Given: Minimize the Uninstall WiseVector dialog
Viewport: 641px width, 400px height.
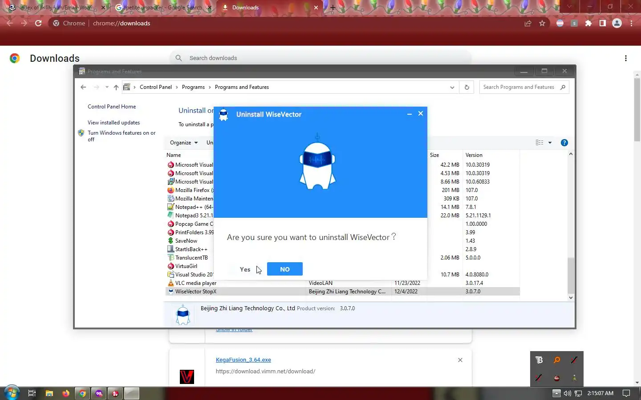Looking at the screenshot, I should pyautogui.click(x=410, y=114).
